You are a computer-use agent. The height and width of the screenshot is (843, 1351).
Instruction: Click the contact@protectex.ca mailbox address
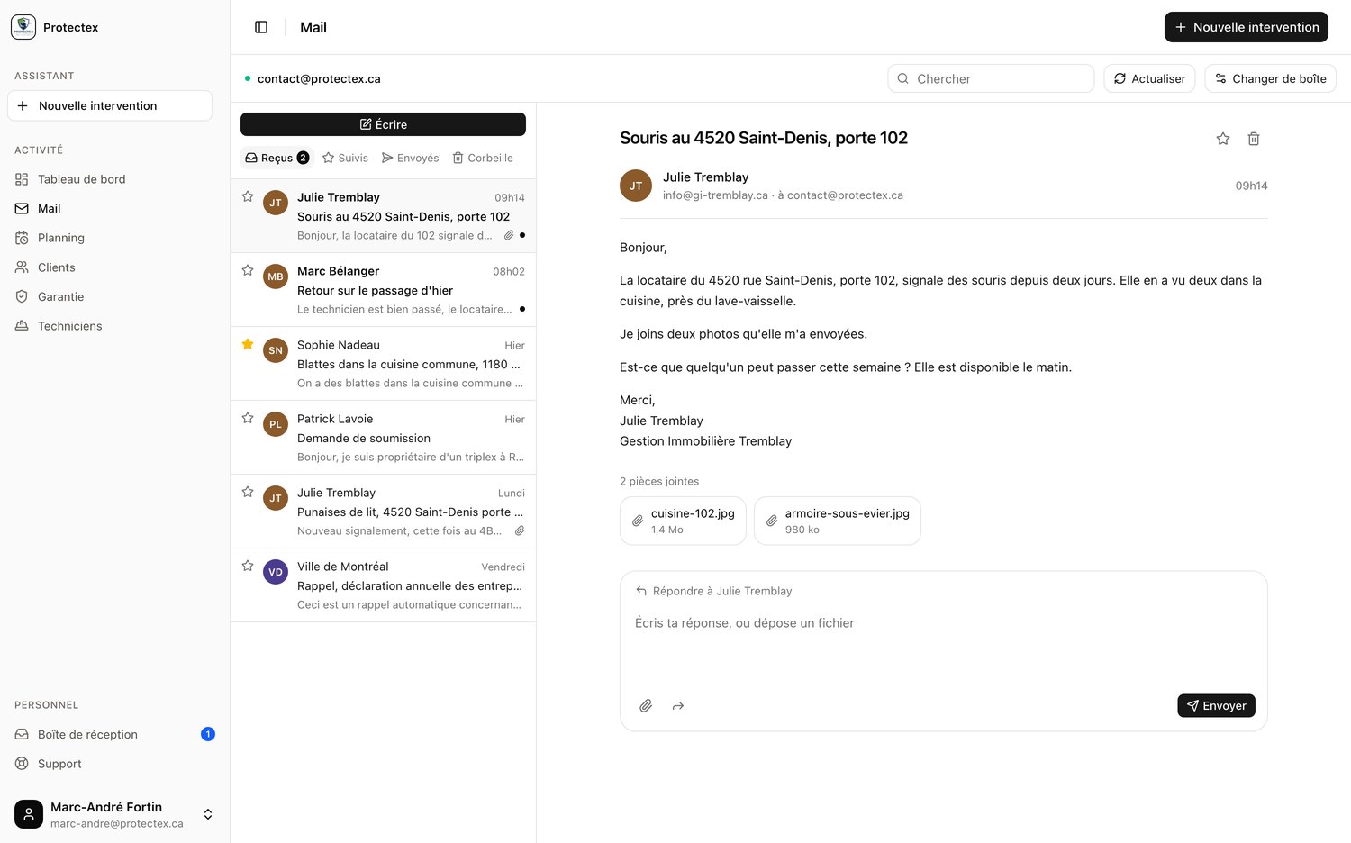tap(319, 78)
